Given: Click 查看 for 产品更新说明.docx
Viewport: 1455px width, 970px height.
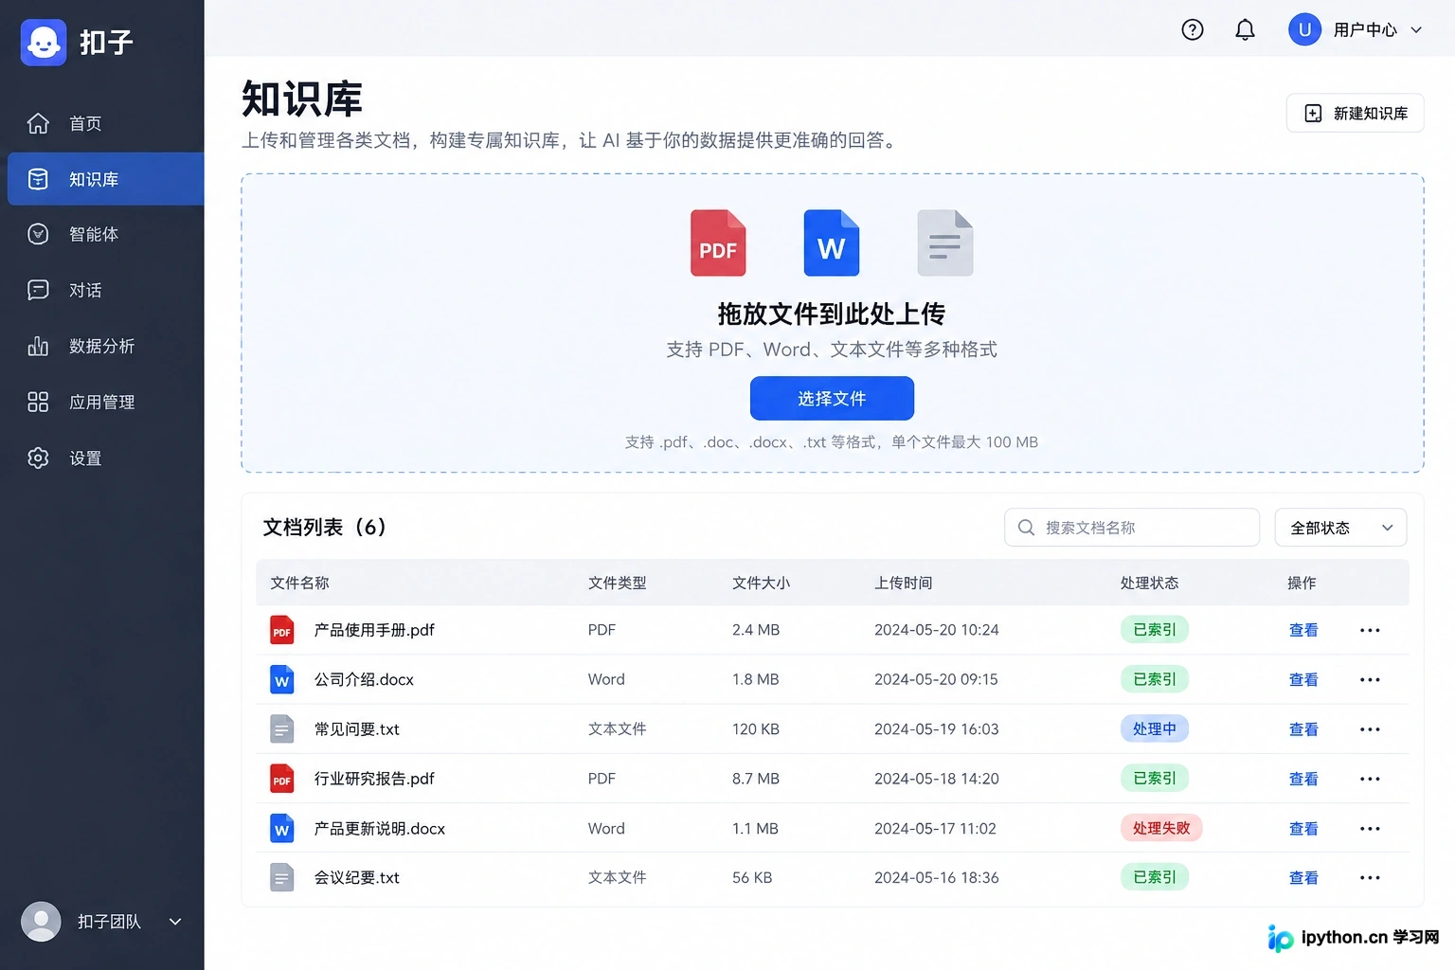Looking at the screenshot, I should coord(1303,828).
